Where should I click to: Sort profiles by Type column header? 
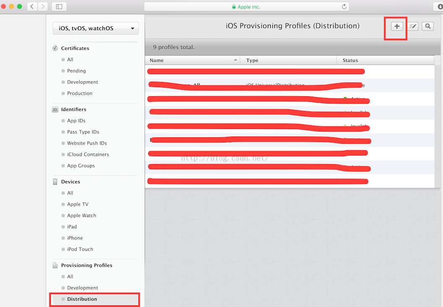coord(288,60)
